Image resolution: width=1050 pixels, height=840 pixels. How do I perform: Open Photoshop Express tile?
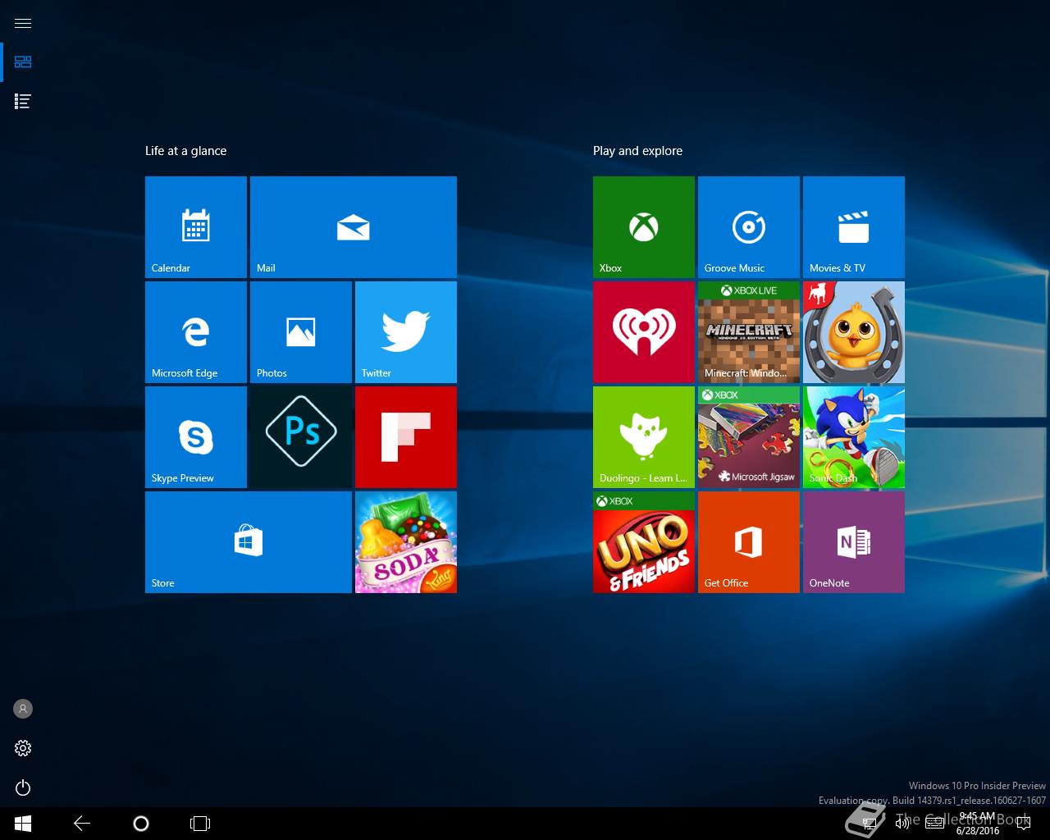click(301, 437)
